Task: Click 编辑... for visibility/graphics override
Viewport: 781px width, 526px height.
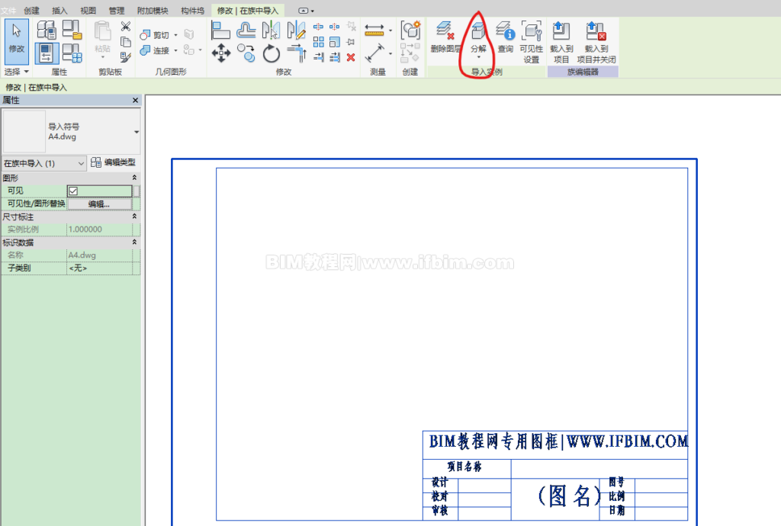Action: pyautogui.click(x=99, y=204)
